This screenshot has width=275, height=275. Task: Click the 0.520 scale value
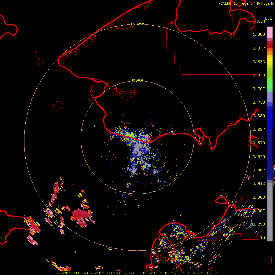[259, 157]
